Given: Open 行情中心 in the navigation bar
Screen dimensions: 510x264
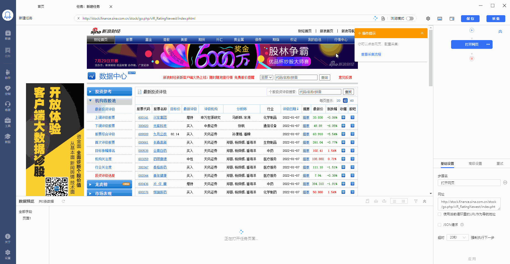Looking at the screenshot, I should 341,40.
